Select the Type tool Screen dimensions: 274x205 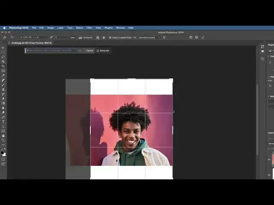(x=3, y=122)
